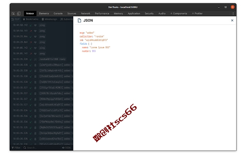
Task: Open the Application tab
Action: pos(134,13)
